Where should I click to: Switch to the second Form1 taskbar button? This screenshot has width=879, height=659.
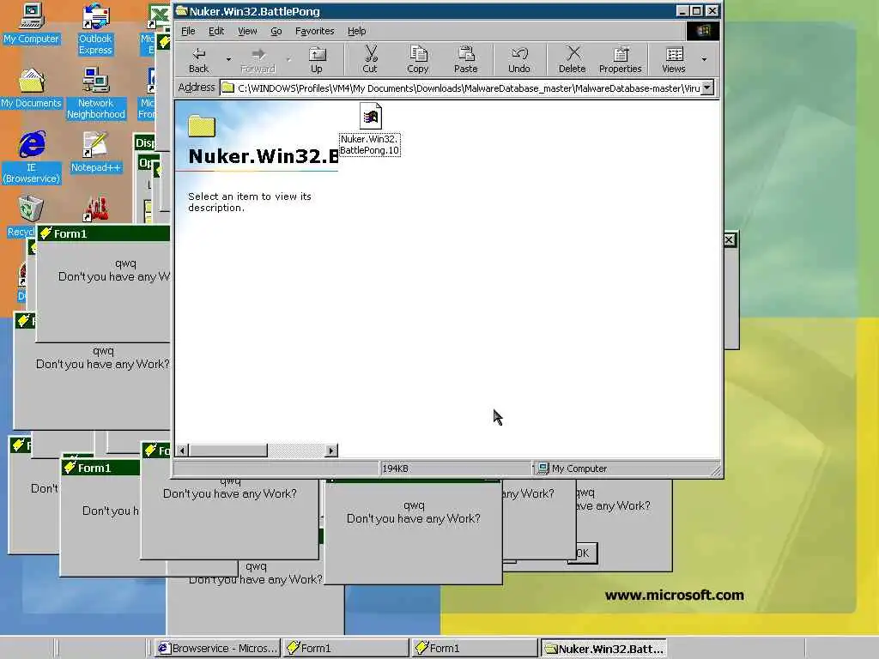(474, 649)
